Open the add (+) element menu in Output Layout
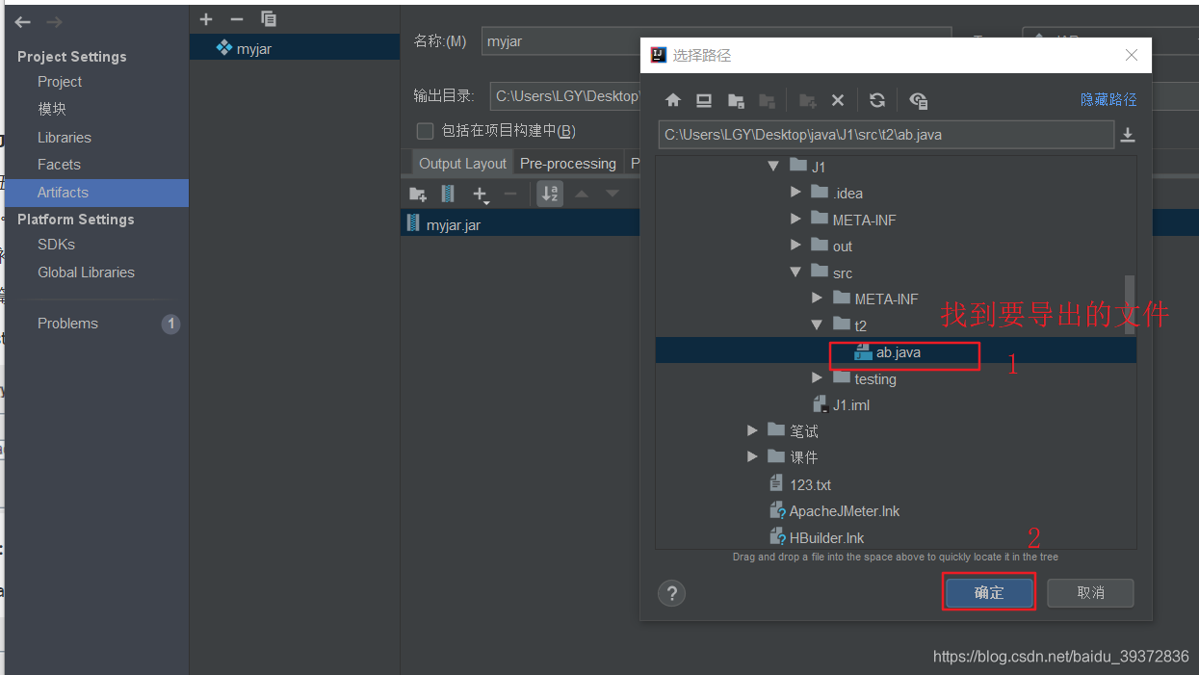1199x675 pixels. (x=481, y=194)
